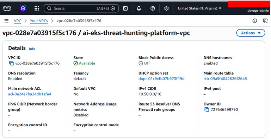Click breadcrumb text vpc-028e7a03915f5c176

pyautogui.click(x=79, y=21)
